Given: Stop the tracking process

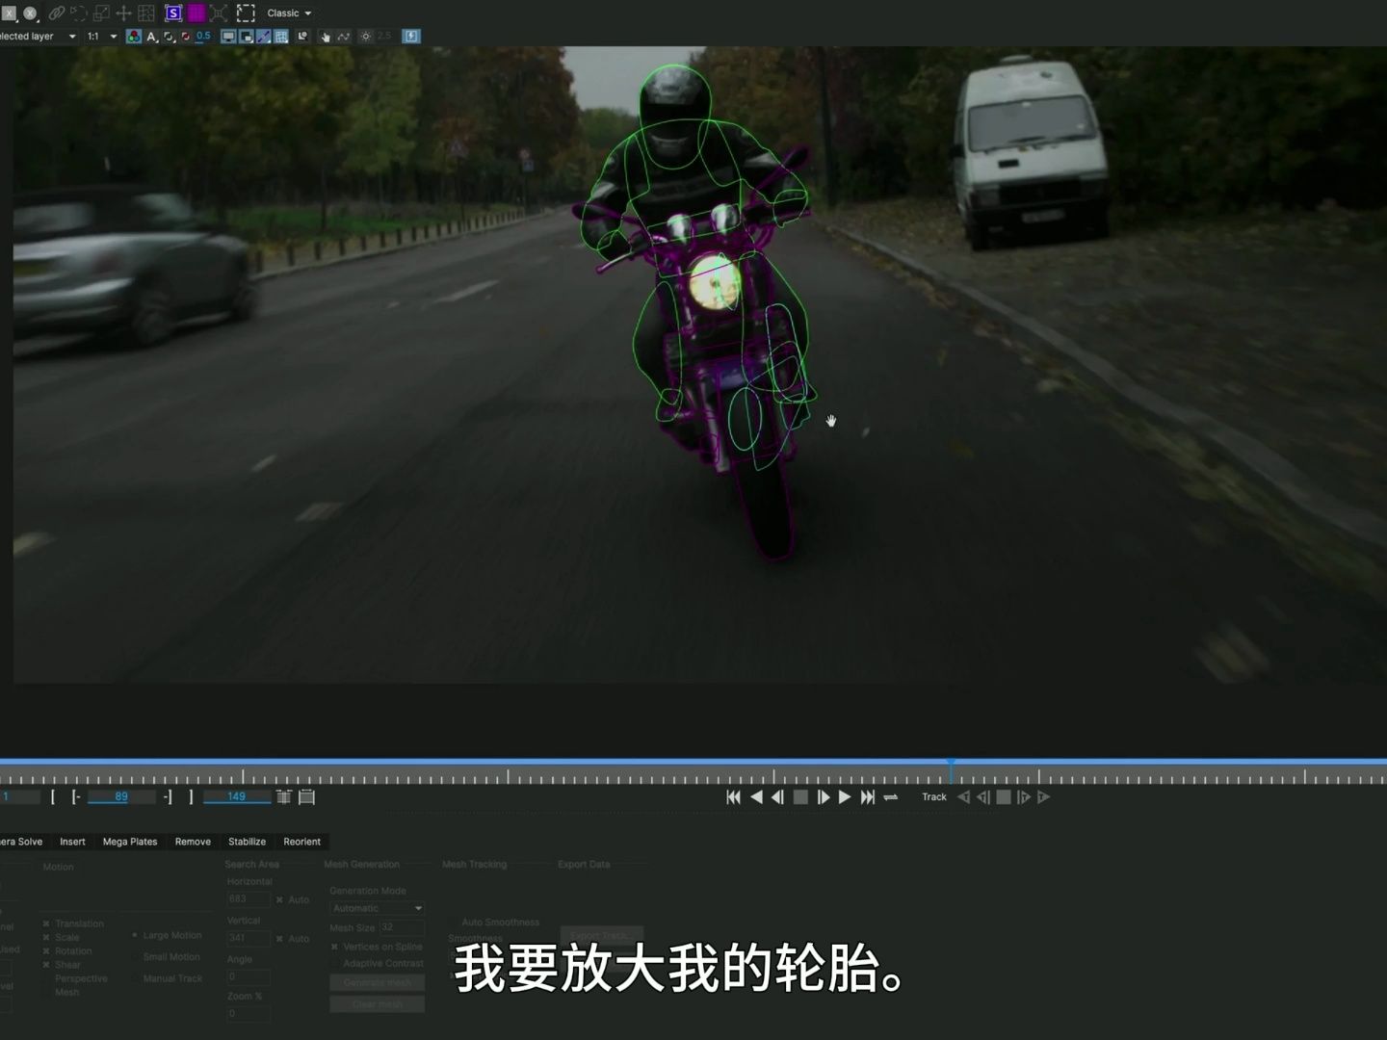Looking at the screenshot, I should [x=1004, y=797].
